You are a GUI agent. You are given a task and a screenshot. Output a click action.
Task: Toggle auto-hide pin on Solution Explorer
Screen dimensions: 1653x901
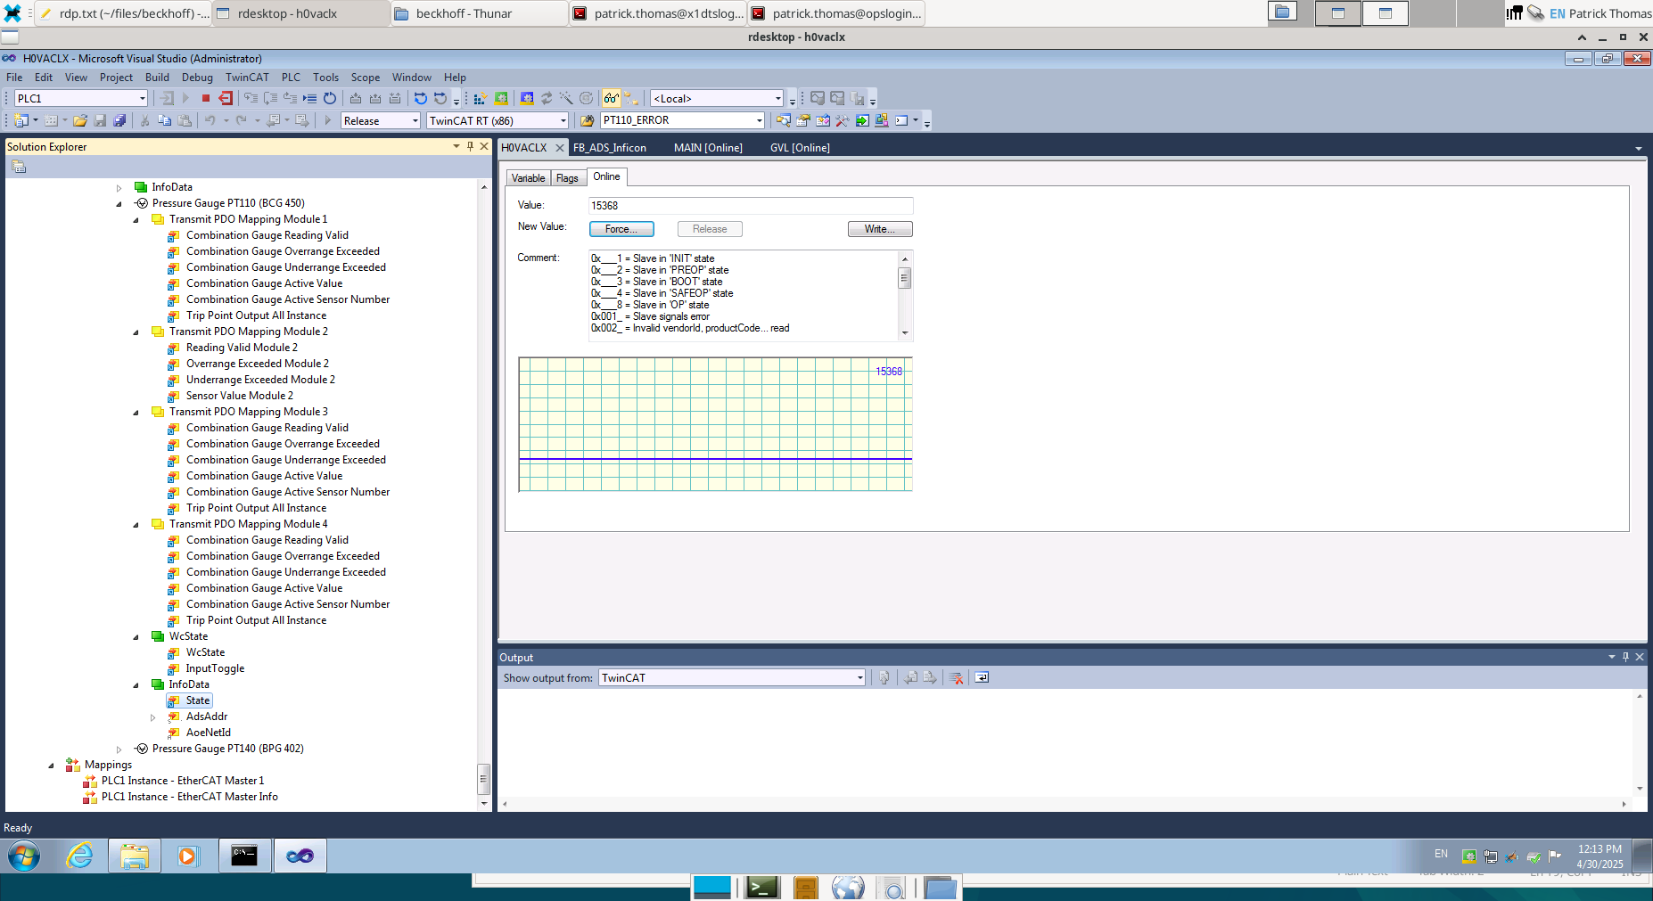pyautogui.click(x=470, y=146)
